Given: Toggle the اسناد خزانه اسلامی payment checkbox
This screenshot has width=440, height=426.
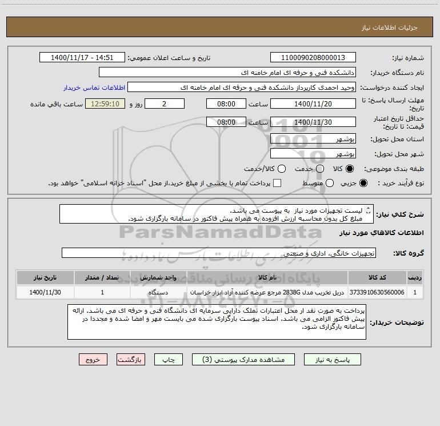Looking at the screenshot, I should [277, 183].
